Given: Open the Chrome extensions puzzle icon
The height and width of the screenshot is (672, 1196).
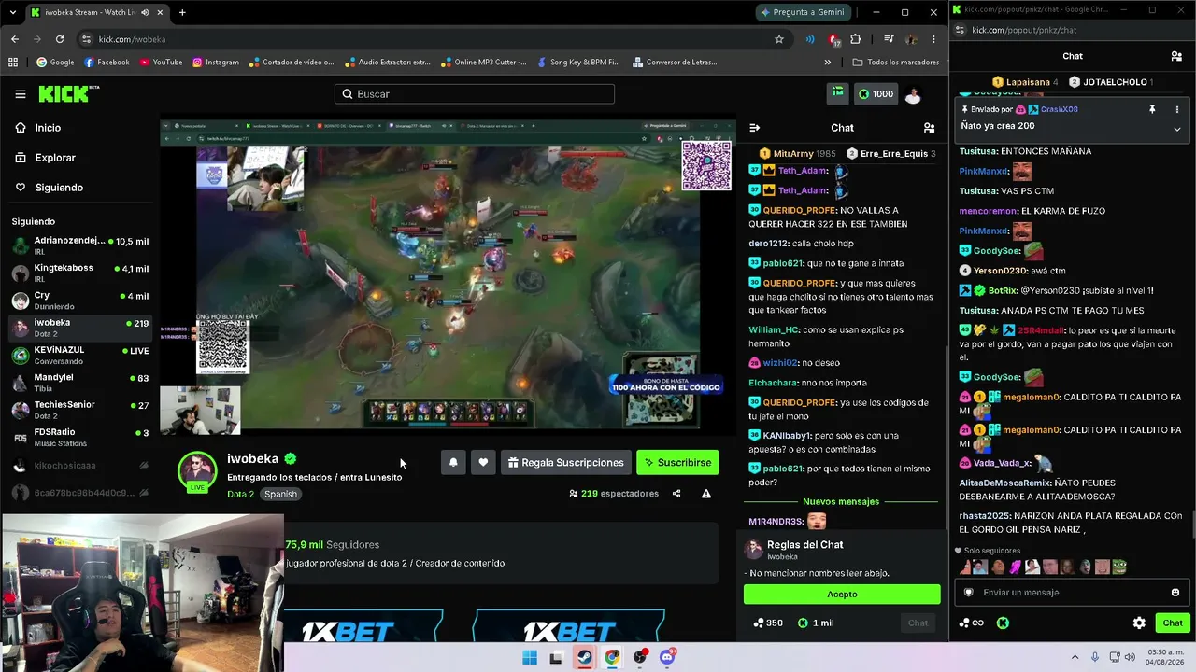Looking at the screenshot, I should click(856, 39).
